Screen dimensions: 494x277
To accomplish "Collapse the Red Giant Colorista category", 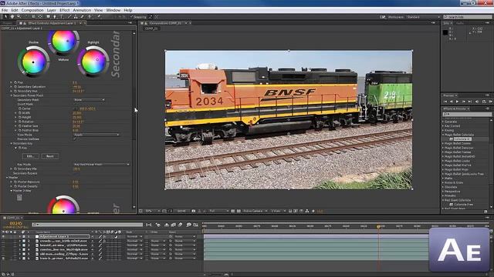I will pyautogui.click(x=443, y=200).
